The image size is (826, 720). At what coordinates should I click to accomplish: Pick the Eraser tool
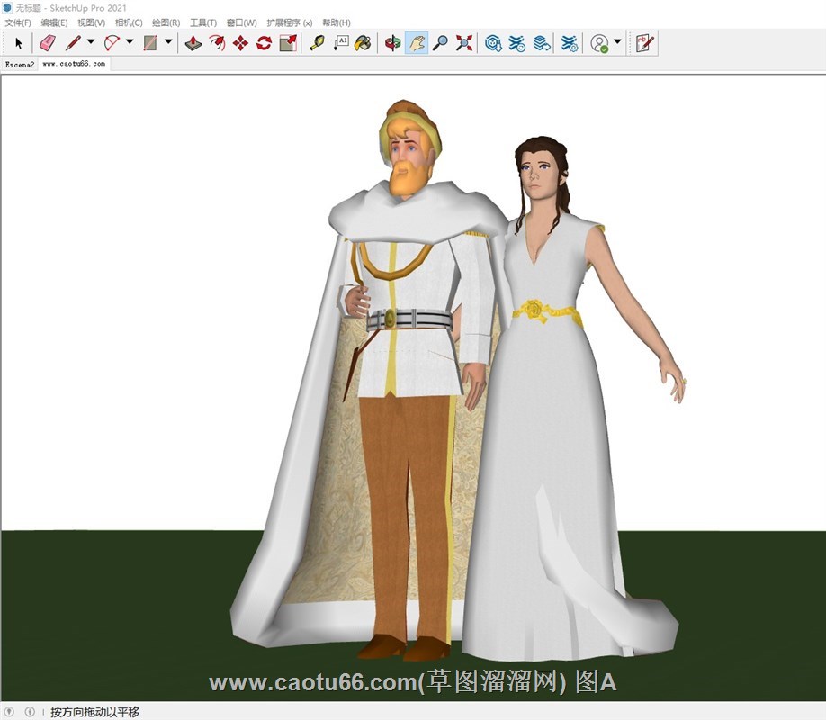coord(48,42)
